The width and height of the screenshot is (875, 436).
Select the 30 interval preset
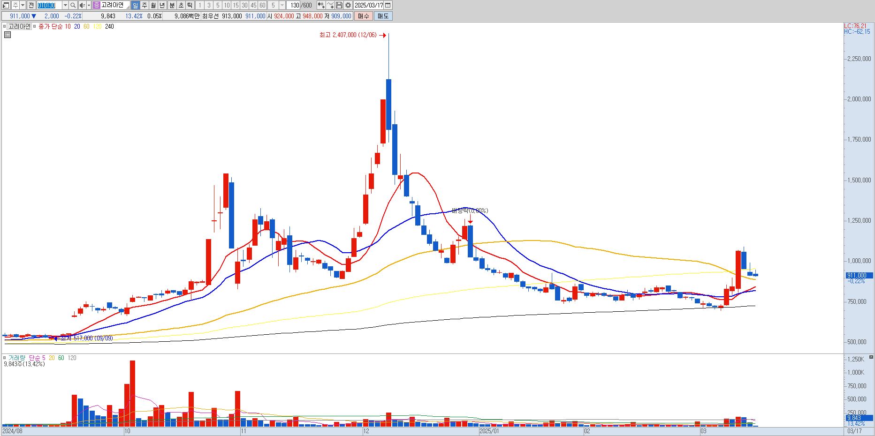244,5
